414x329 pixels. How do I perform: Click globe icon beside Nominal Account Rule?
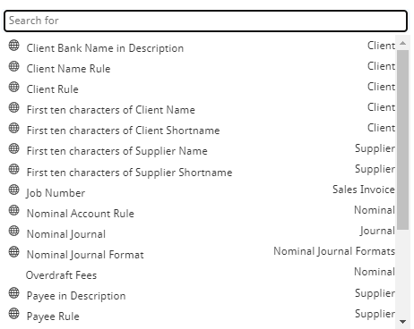point(13,210)
